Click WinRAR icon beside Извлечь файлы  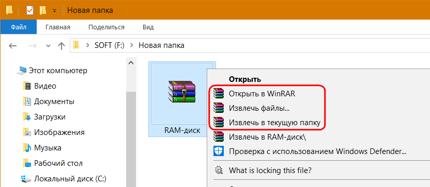(x=219, y=108)
